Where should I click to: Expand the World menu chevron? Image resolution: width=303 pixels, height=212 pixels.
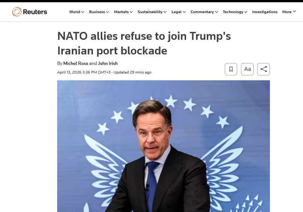coord(83,12)
